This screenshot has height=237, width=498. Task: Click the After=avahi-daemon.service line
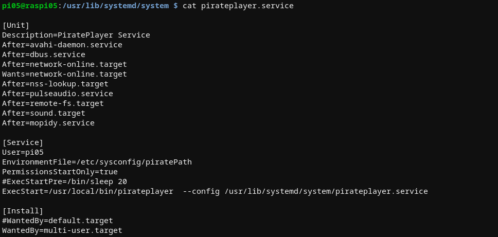pyautogui.click(x=62, y=45)
